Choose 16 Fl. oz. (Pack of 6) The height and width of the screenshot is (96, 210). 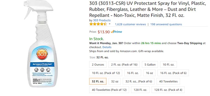point(173,73)
